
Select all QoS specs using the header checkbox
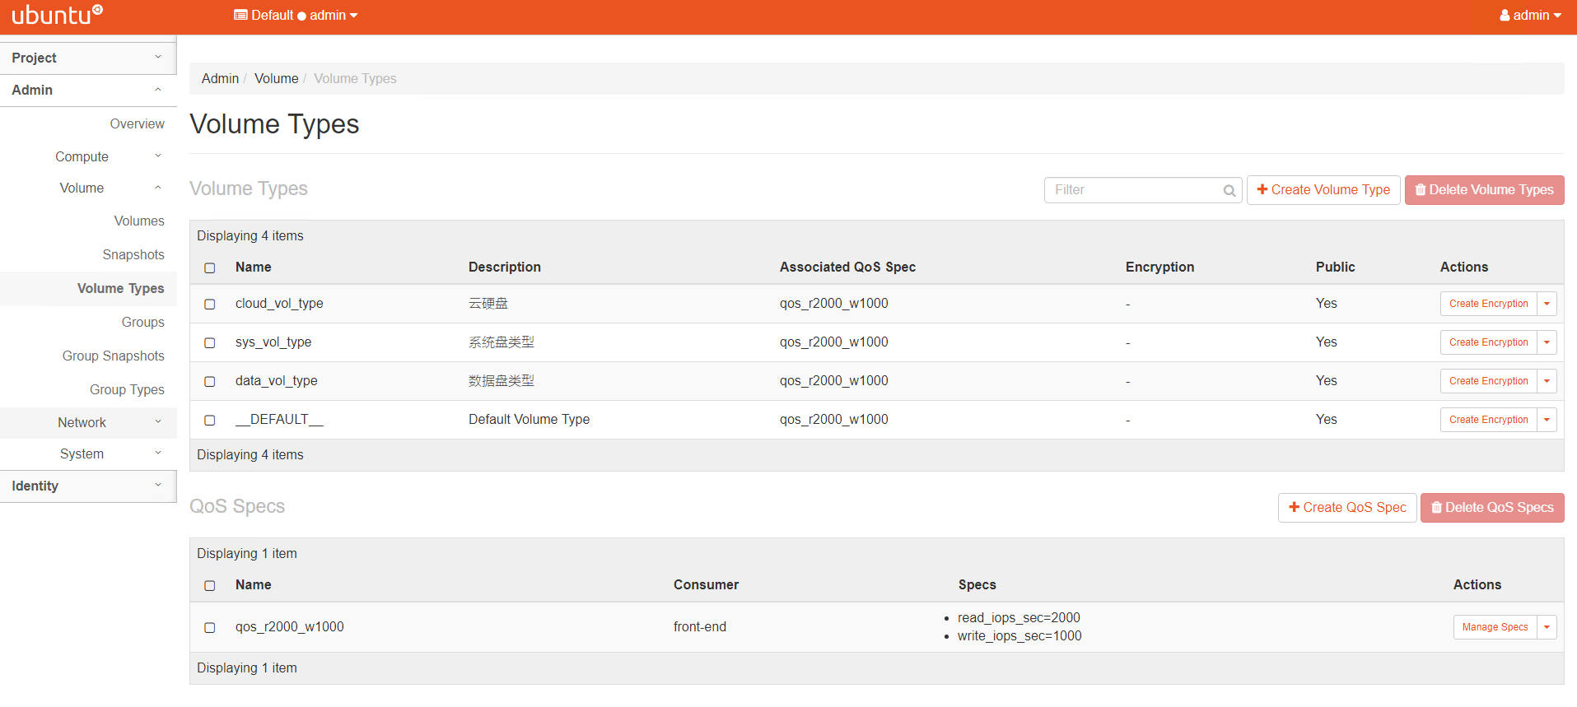click(210, 585)
